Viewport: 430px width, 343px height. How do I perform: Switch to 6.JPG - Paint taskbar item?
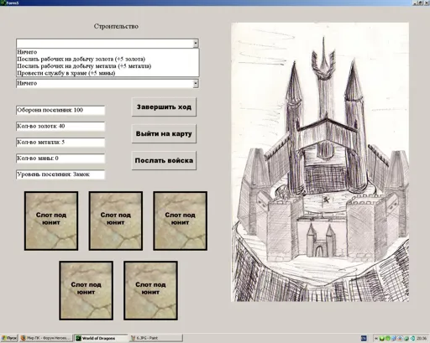(156, 338)
